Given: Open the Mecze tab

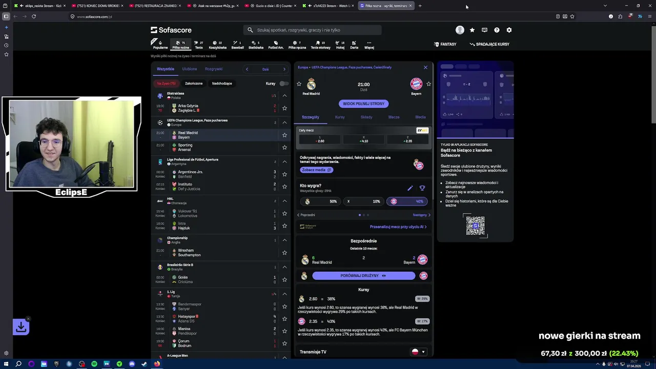Looking at the screenshot, I should pos(394,117).
